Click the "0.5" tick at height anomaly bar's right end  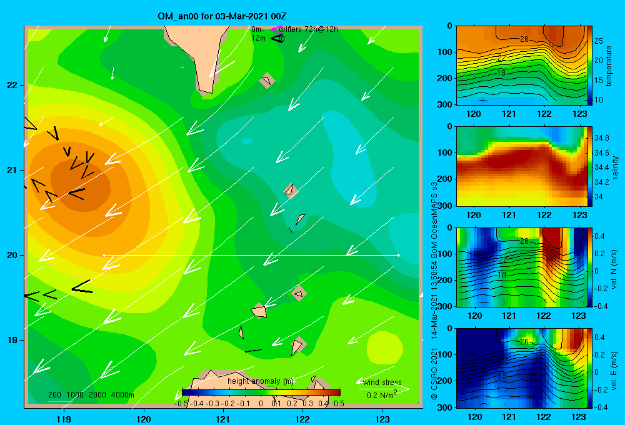click(x=339, y=404)
